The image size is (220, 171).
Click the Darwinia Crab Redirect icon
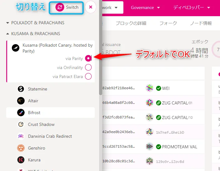coord(21,136)
